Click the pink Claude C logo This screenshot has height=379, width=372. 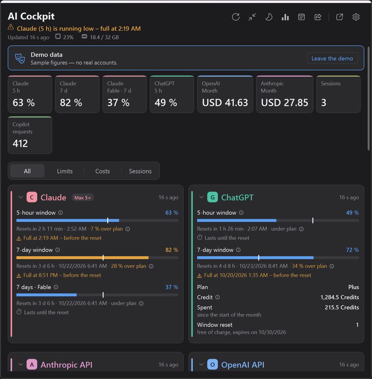tap(32, 197)
